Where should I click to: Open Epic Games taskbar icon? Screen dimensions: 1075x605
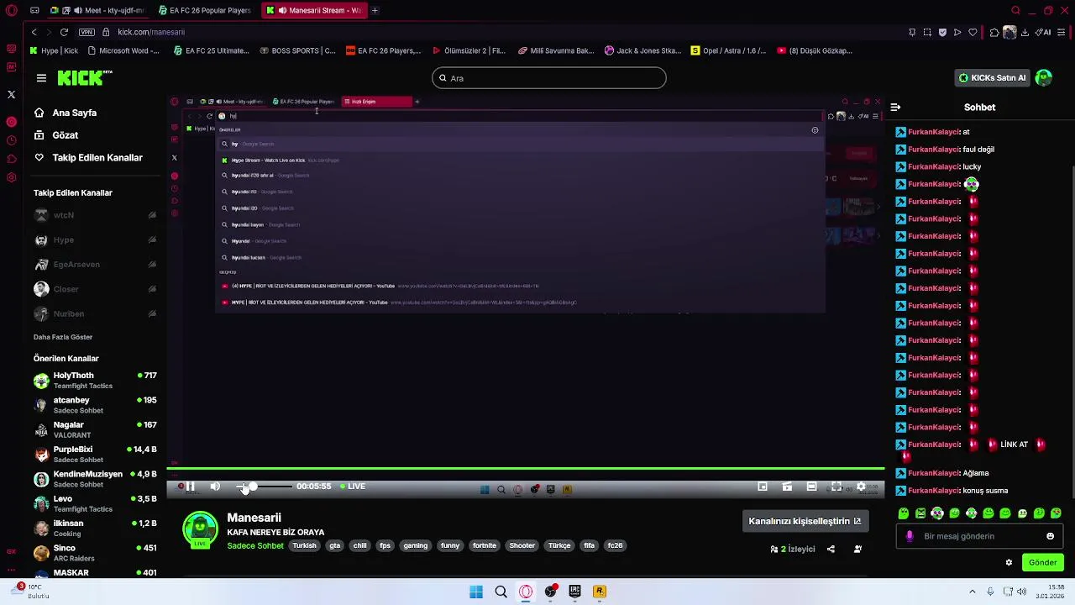[574, 592]
